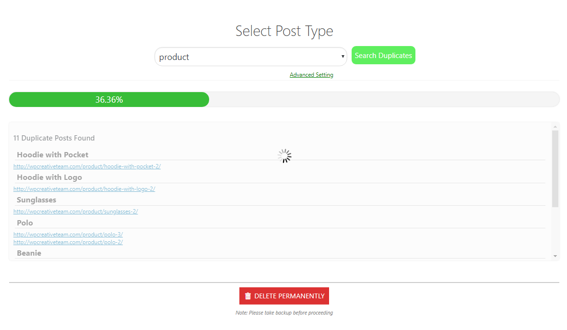Click the Sunglasses duplicate heading
567x330 pixels.
tap(36, 200)
